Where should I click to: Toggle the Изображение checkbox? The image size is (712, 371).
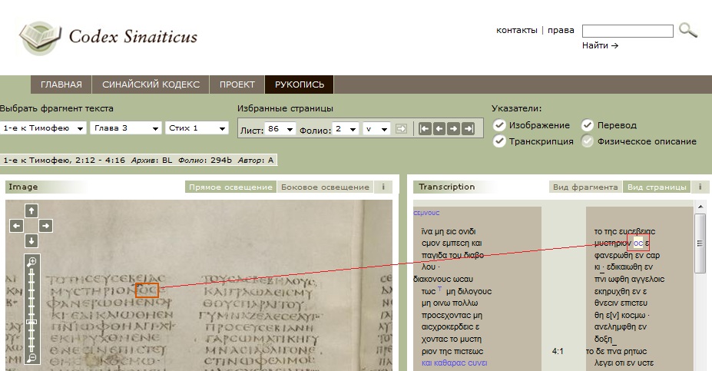coord(499,125)
